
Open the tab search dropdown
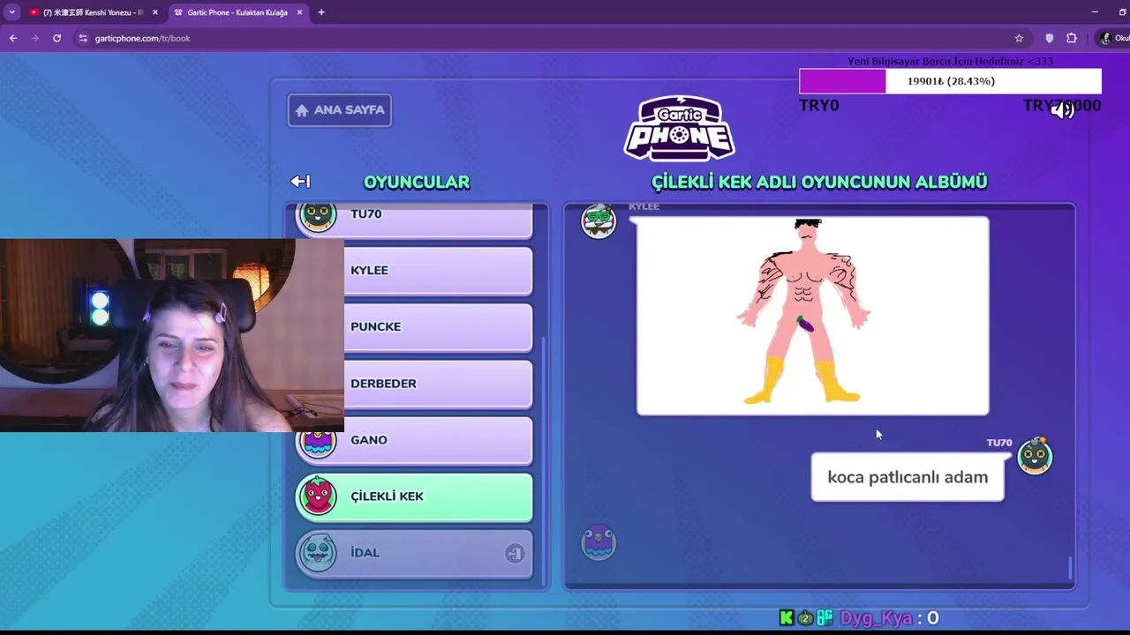(x=11, y=12)
